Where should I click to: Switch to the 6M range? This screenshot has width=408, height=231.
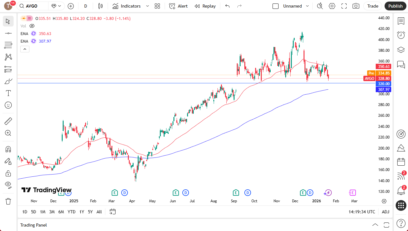pyautogui.click(x=61, y=212)
